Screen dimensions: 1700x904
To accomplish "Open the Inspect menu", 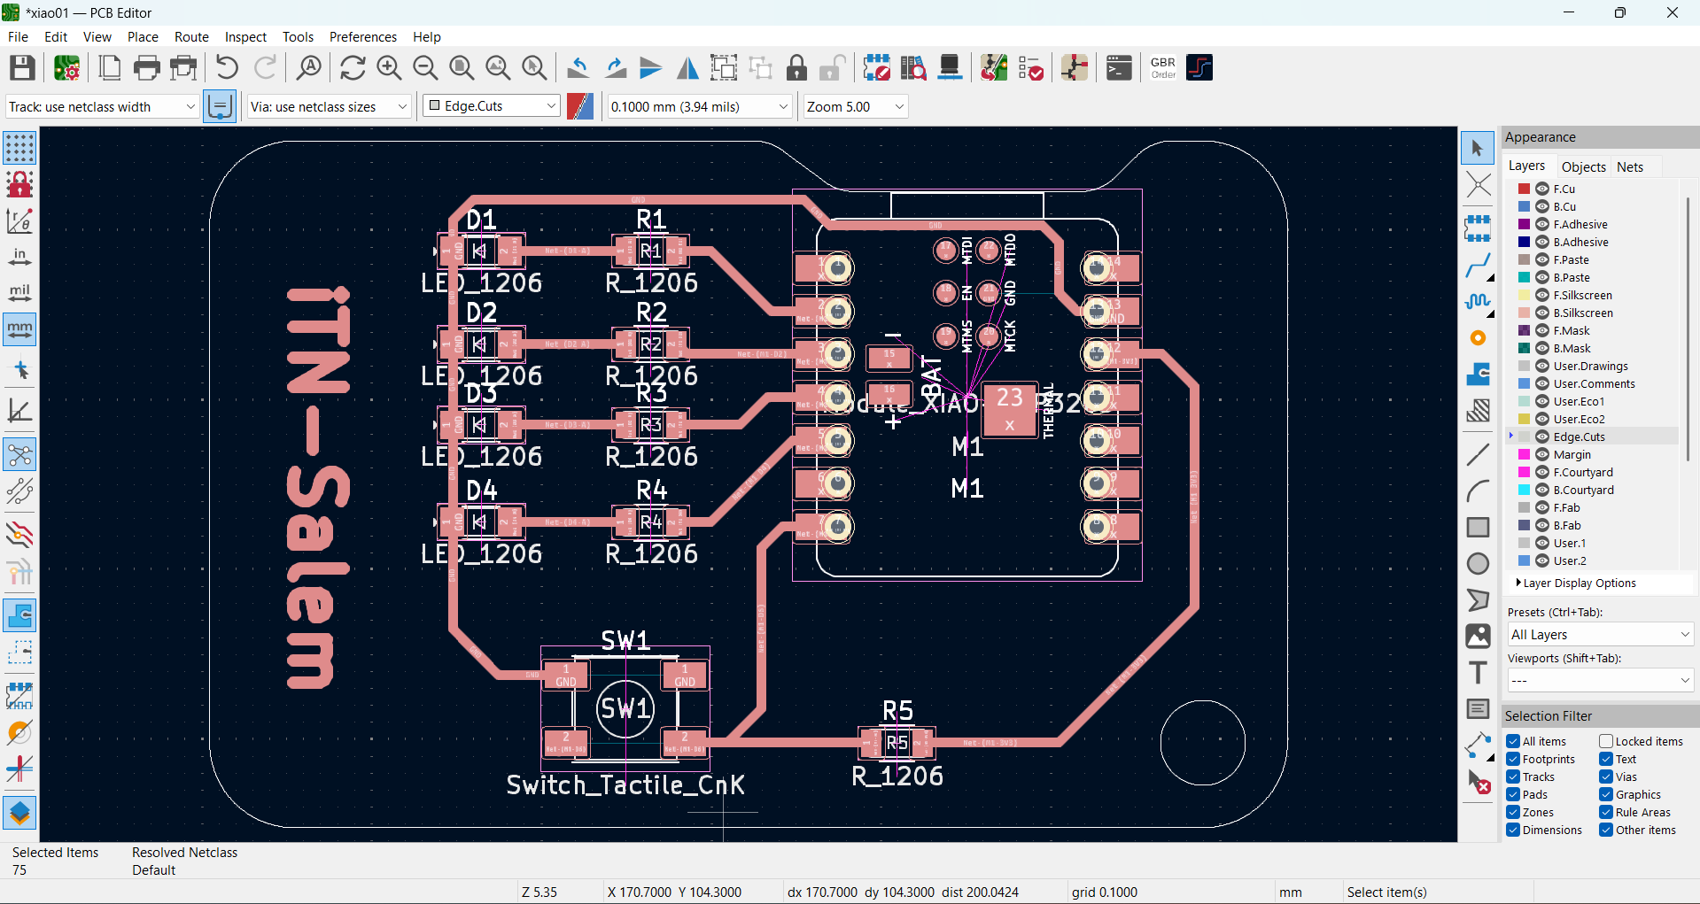I will coord(245,36).
